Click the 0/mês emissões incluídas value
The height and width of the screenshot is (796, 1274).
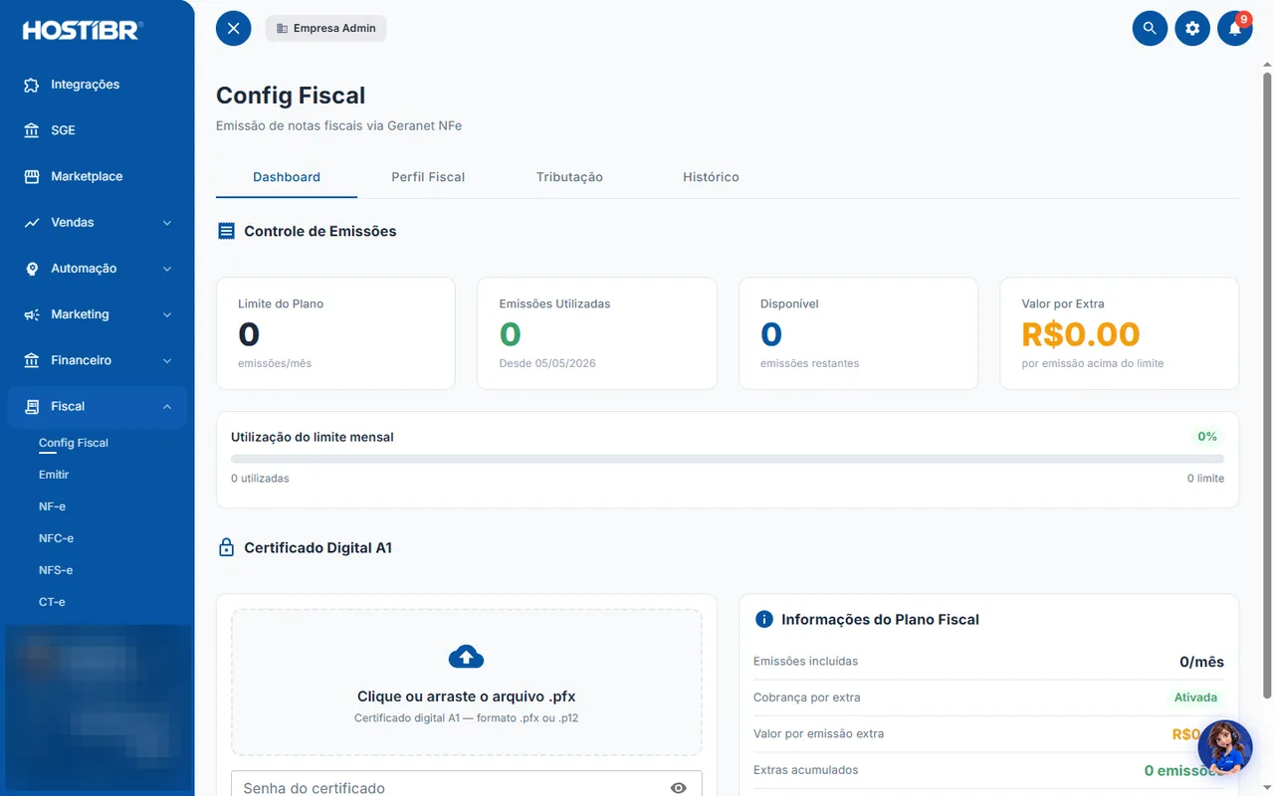(x=1201, y=662)
